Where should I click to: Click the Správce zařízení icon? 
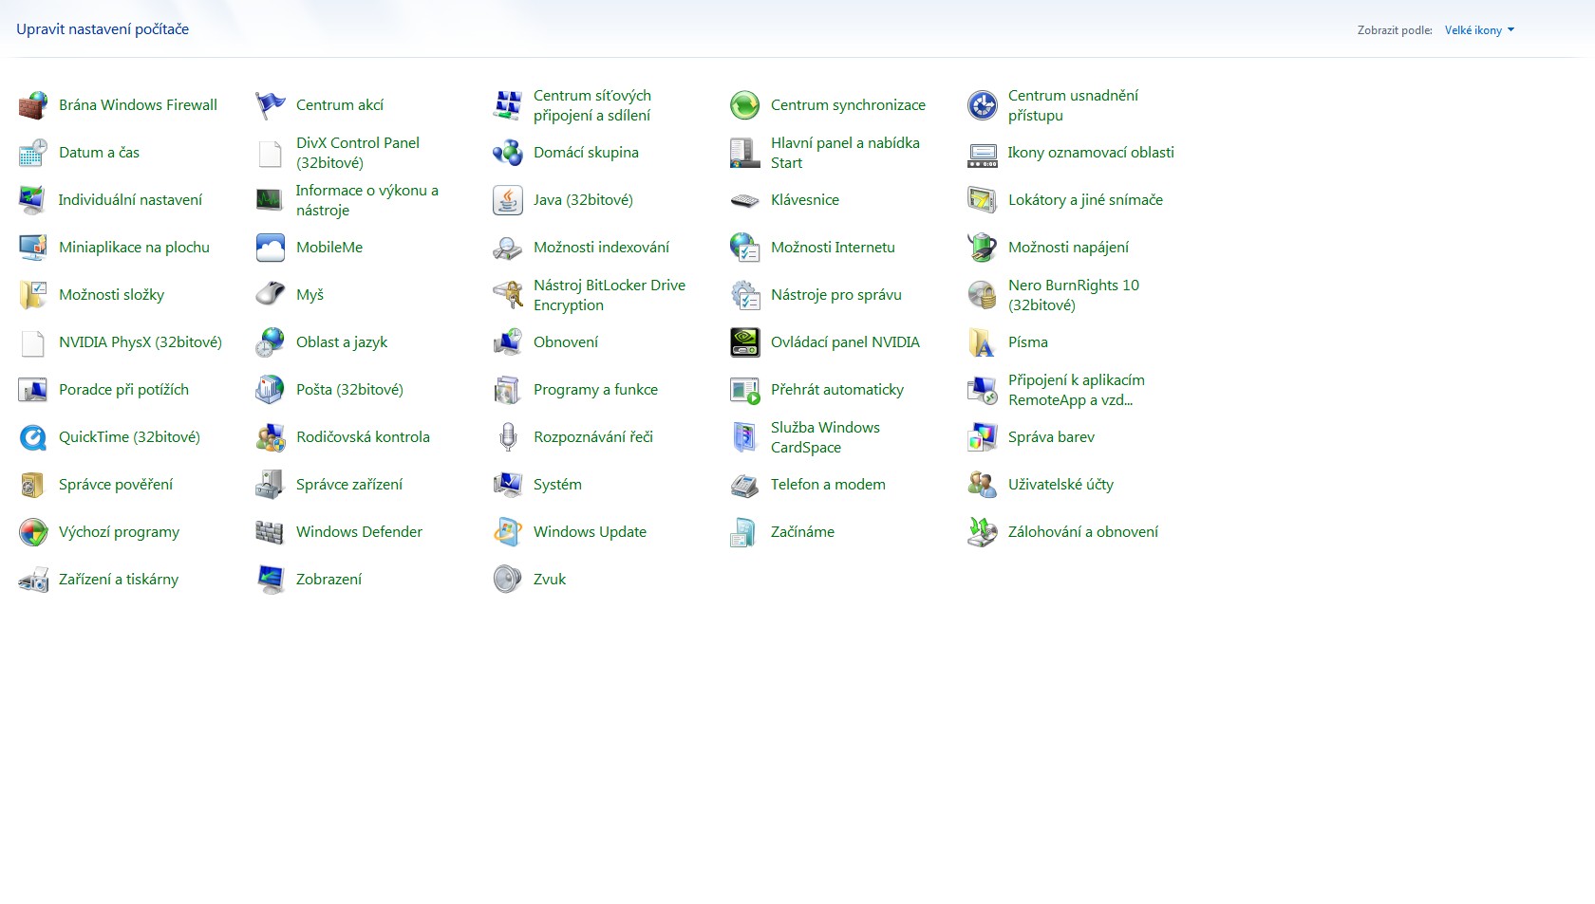tap(271, 485)
